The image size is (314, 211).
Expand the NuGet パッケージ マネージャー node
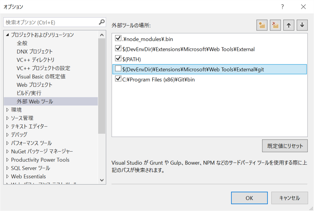tap(7, 151)
